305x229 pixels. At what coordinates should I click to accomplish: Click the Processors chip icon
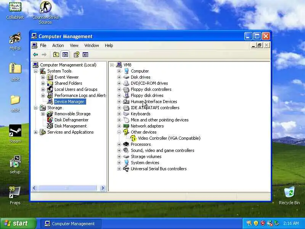coord(126,144)
